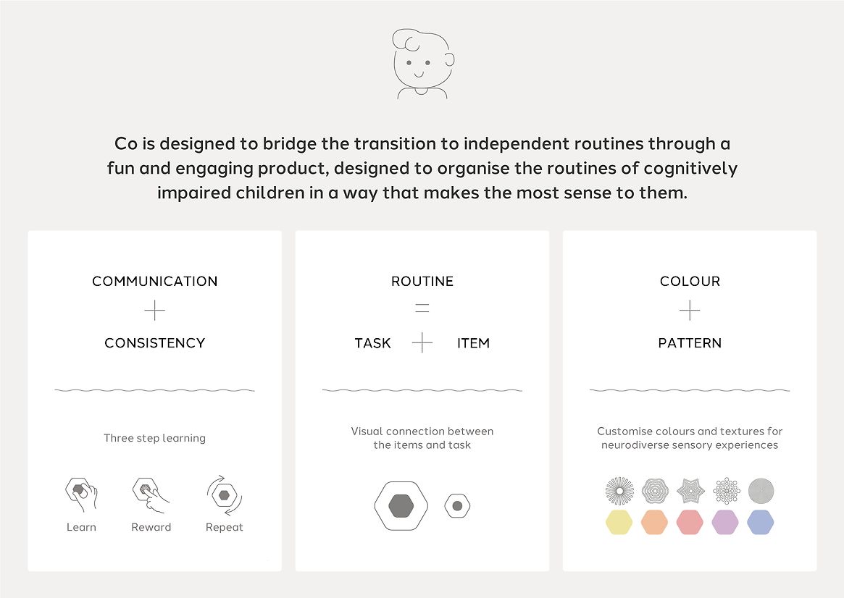Viewport: 844px width, 598px height.
Task: Click the ROUTINE heading
Action: [422, 282]
